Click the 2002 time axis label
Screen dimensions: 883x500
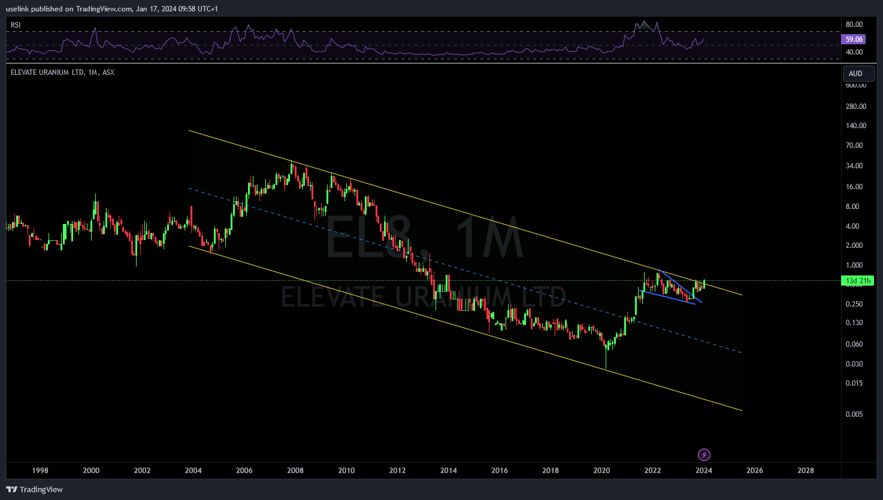(x=142, y=471)
